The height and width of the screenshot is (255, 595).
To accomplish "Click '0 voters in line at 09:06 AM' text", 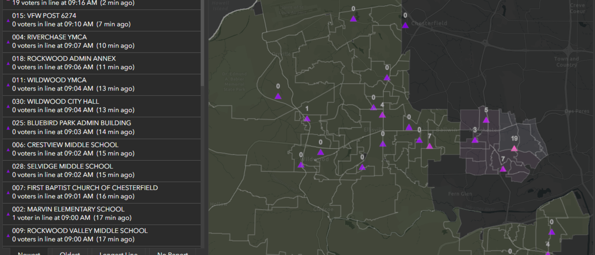I will point(53,67).
